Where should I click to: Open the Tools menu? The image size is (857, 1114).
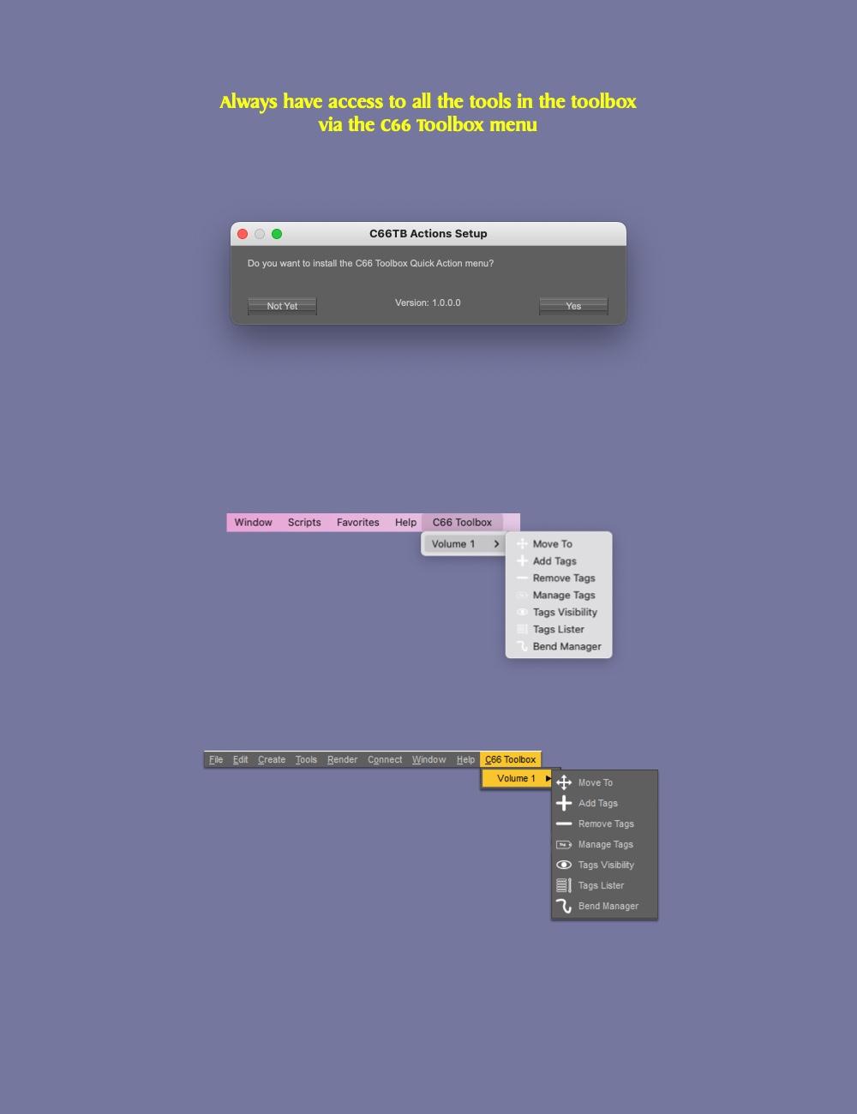click(306, 760)
